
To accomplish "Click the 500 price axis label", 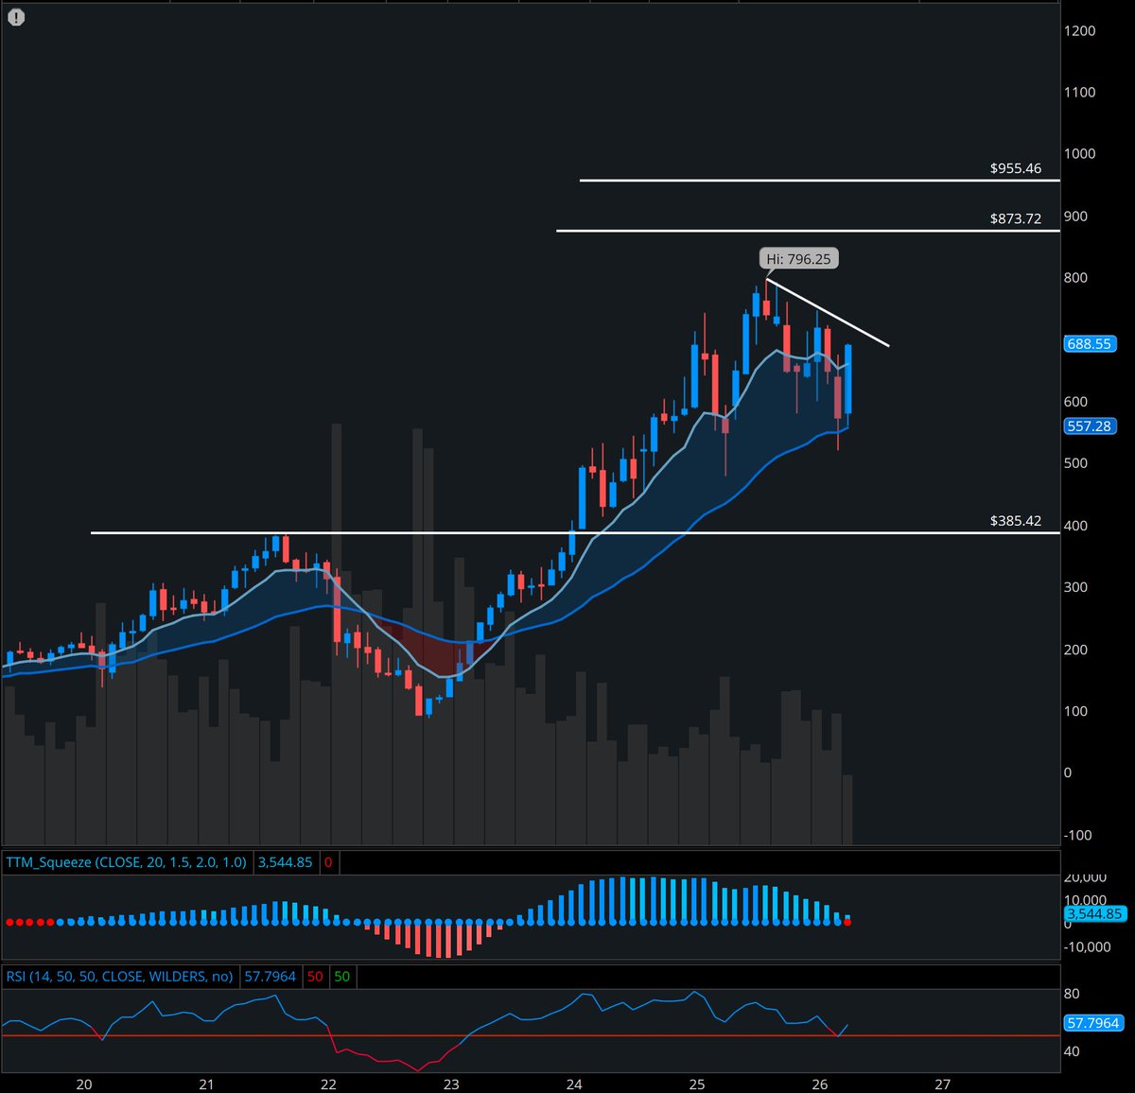I will pos(1076,463).
